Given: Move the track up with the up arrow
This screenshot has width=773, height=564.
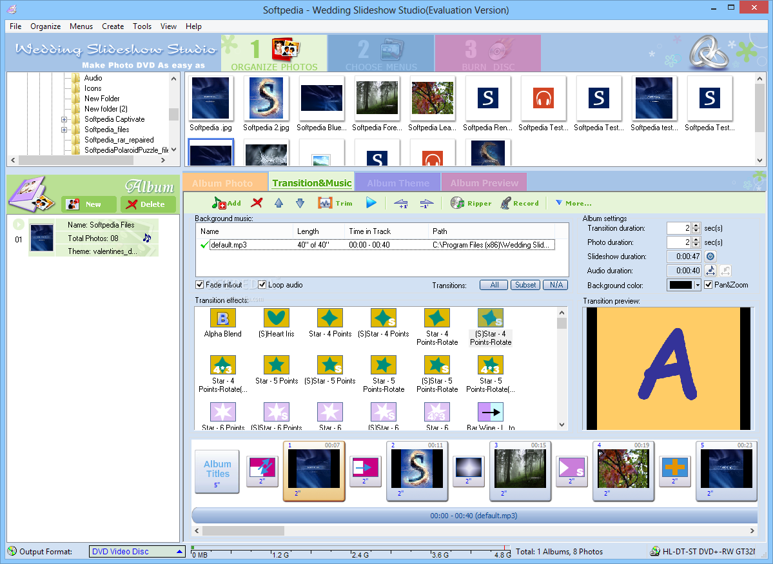Looking at the screenshot, I should [279, 202].
